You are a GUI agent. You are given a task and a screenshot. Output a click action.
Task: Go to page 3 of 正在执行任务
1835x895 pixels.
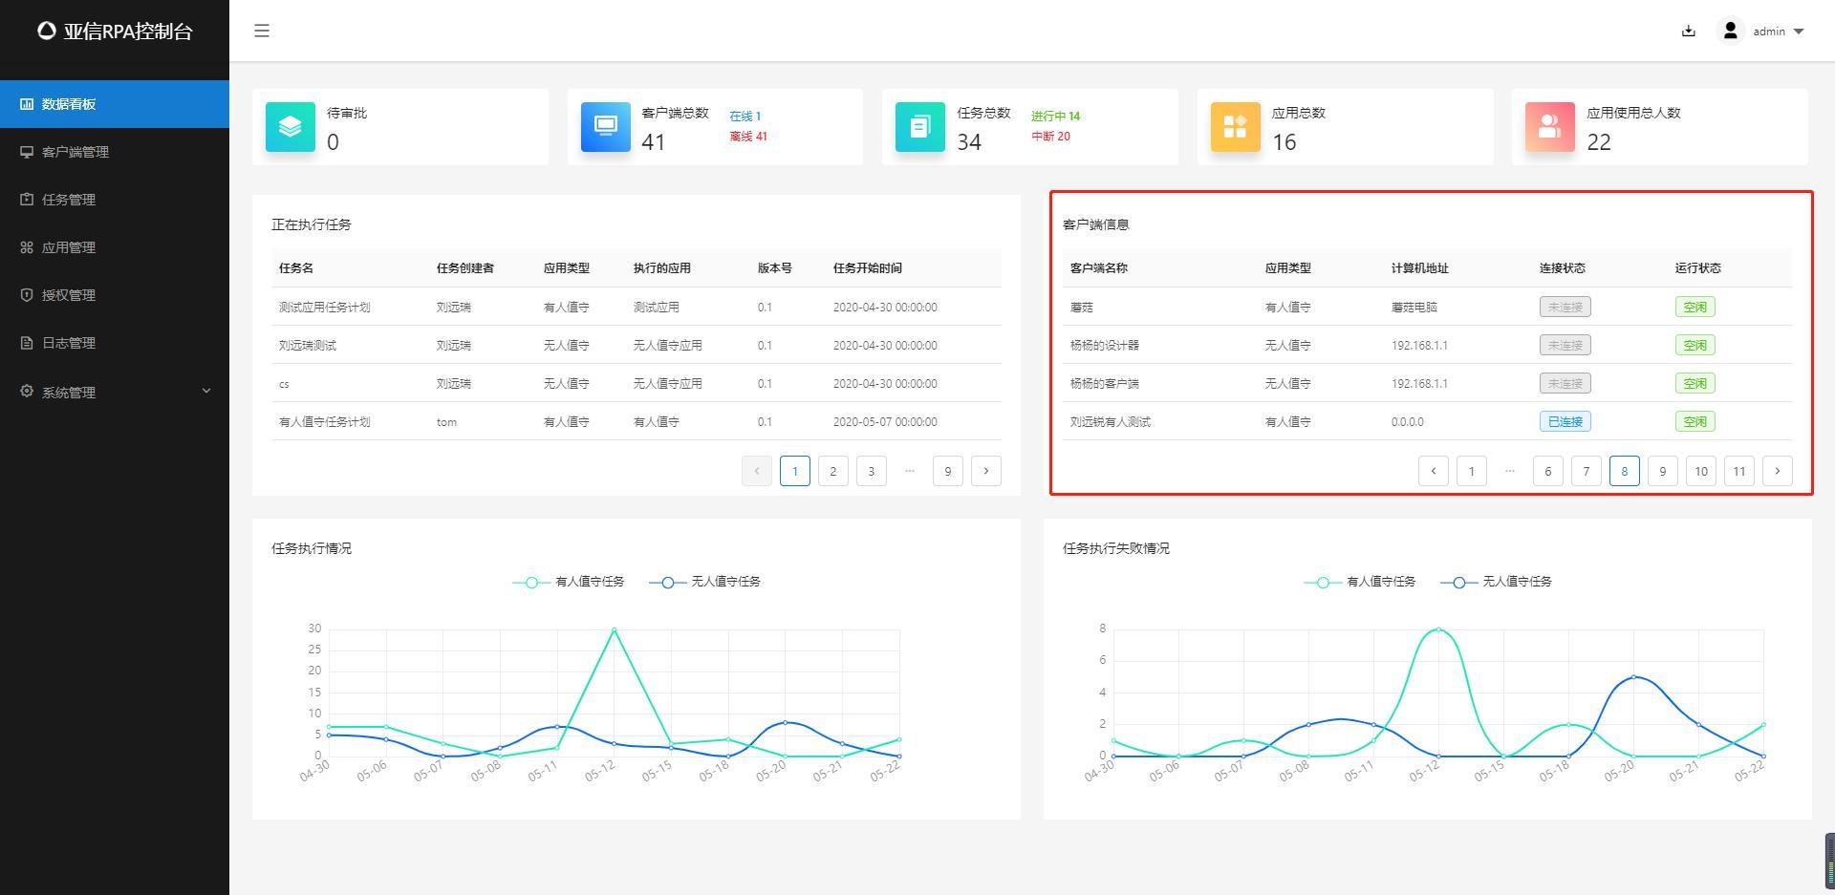click(872, 471)
